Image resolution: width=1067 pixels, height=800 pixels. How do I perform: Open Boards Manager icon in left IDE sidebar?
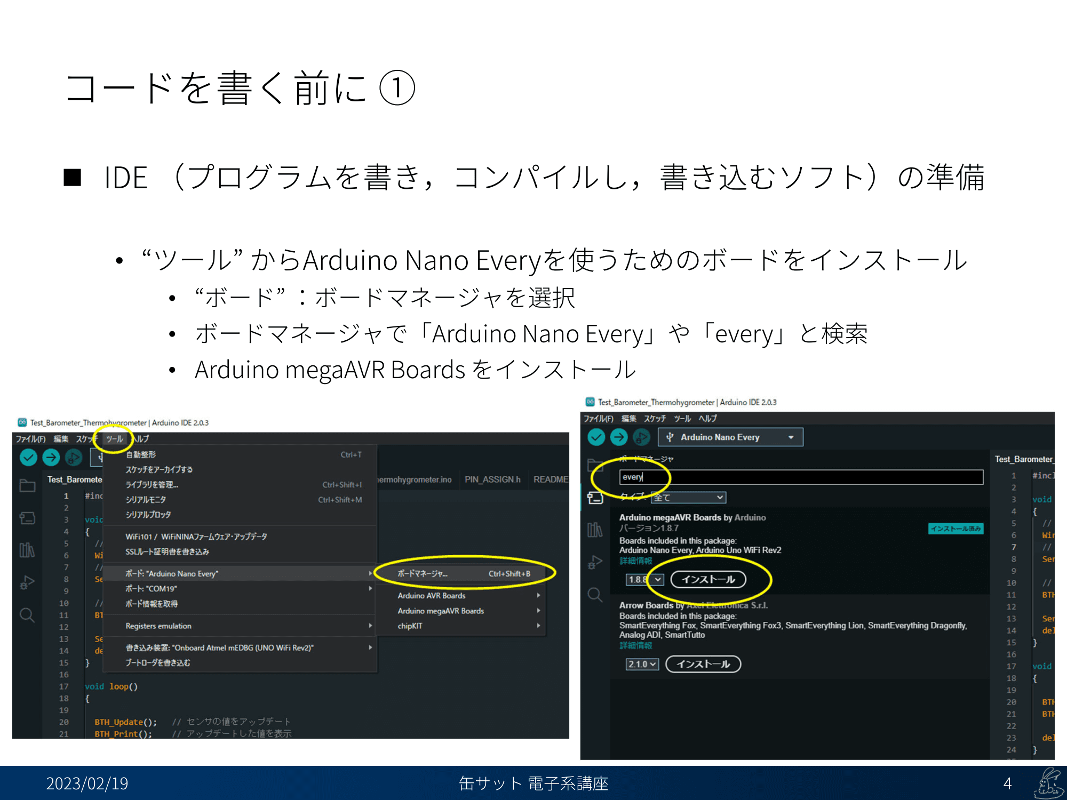tap(27, 518)
